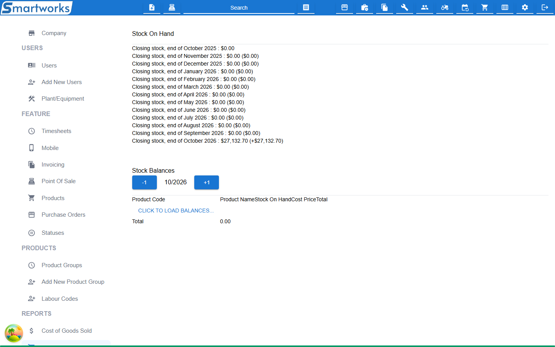Click the 10/2026 month value

tap(175, 182)
